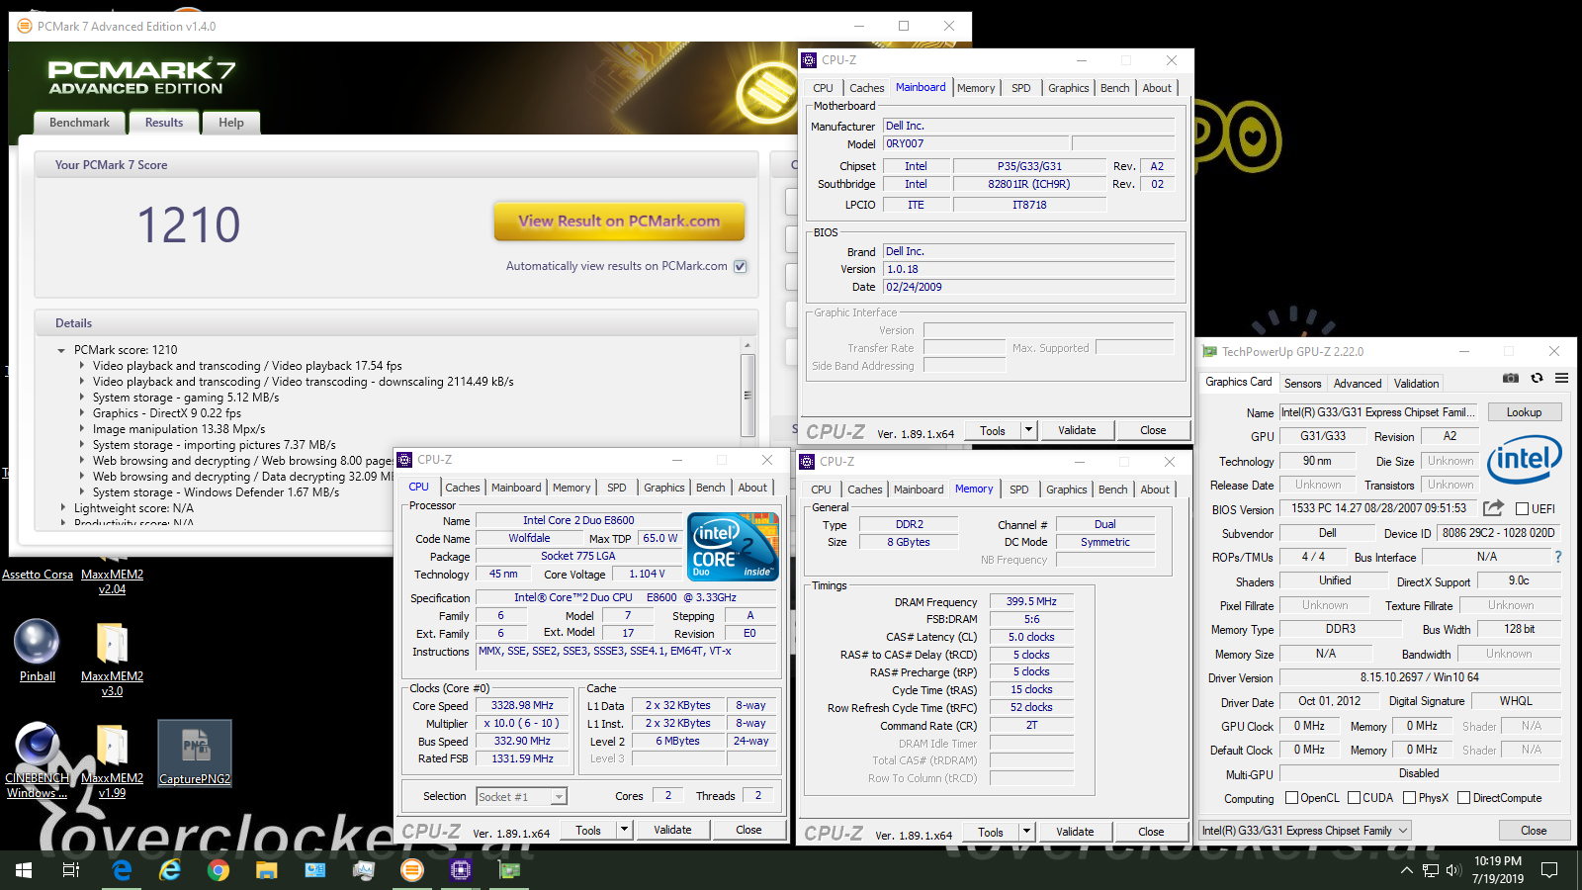Viewport: 1582px width, 890px height.
Task: Expand the System storage - gaming row
Action: tap(82, 398)
